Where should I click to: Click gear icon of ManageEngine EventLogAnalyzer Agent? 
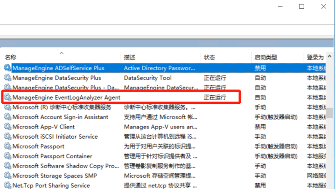(x=7, y=97)
